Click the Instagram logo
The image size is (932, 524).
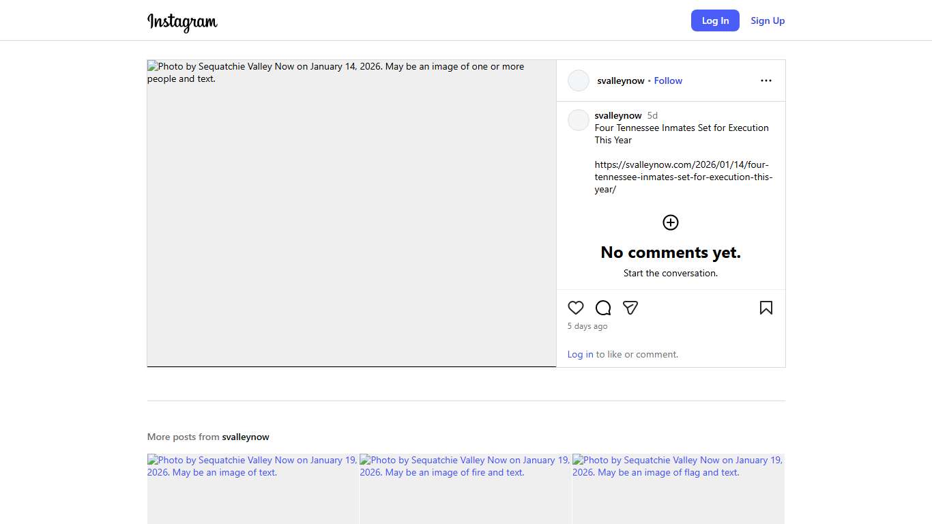[182, 21]
